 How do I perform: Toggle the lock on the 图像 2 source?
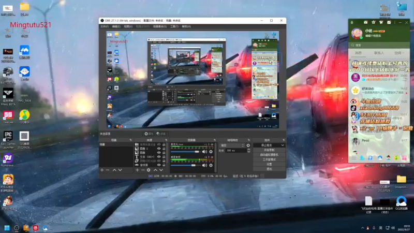pos(164,149)
